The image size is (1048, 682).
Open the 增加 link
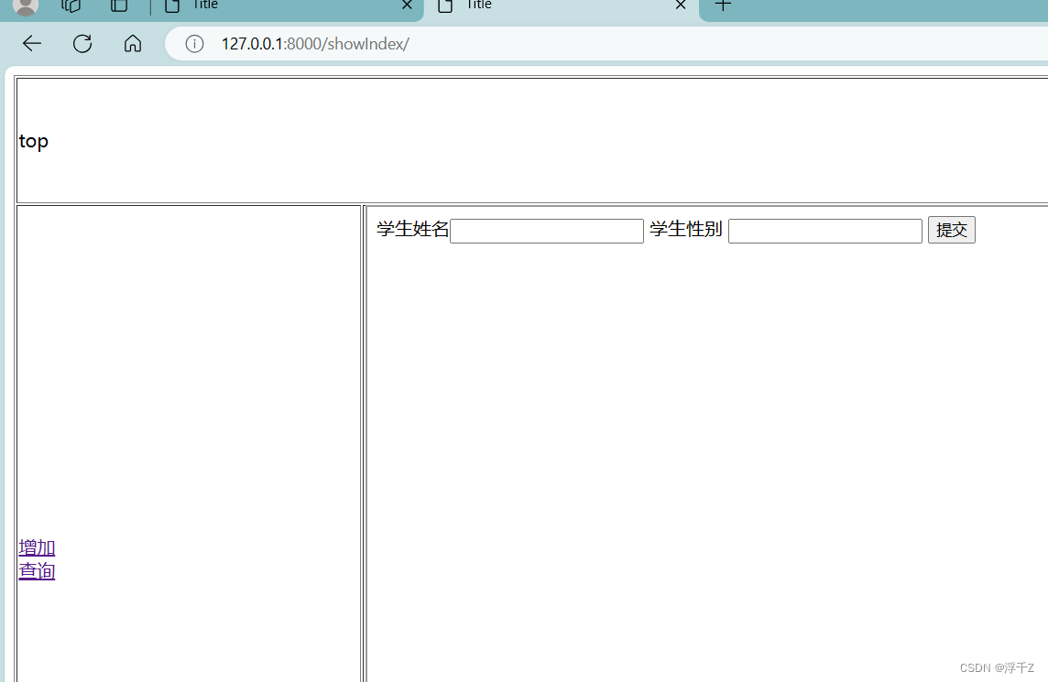coord(37,547)
